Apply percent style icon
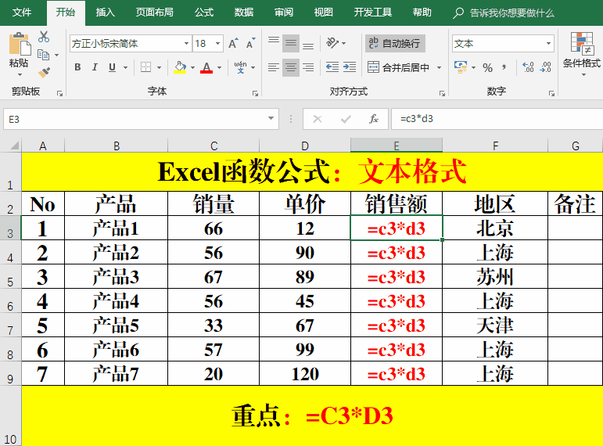603x446 pixels. tap(487, 68)
